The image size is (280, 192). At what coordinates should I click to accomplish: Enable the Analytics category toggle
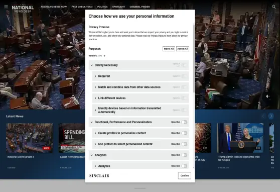(184, 155)
